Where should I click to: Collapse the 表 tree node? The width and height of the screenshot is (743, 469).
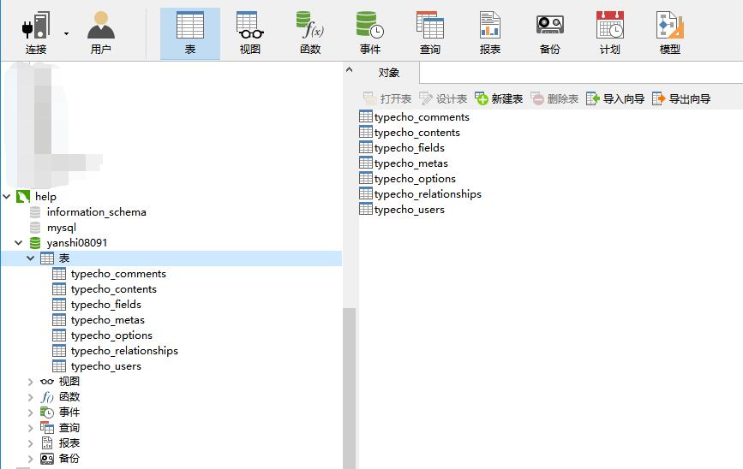pyautogui.click(x=31, y=258)
